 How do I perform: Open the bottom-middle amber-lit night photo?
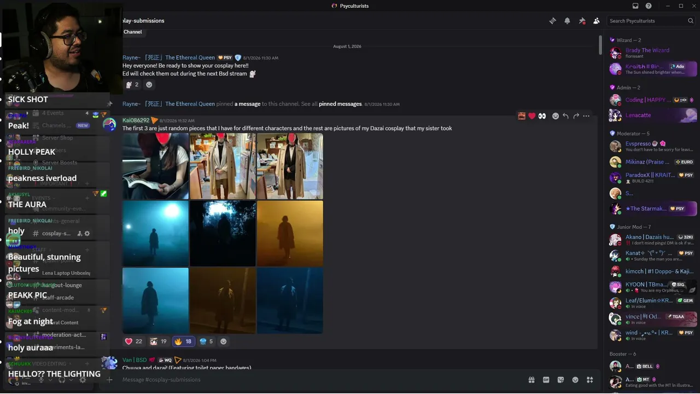coord(223,300)
